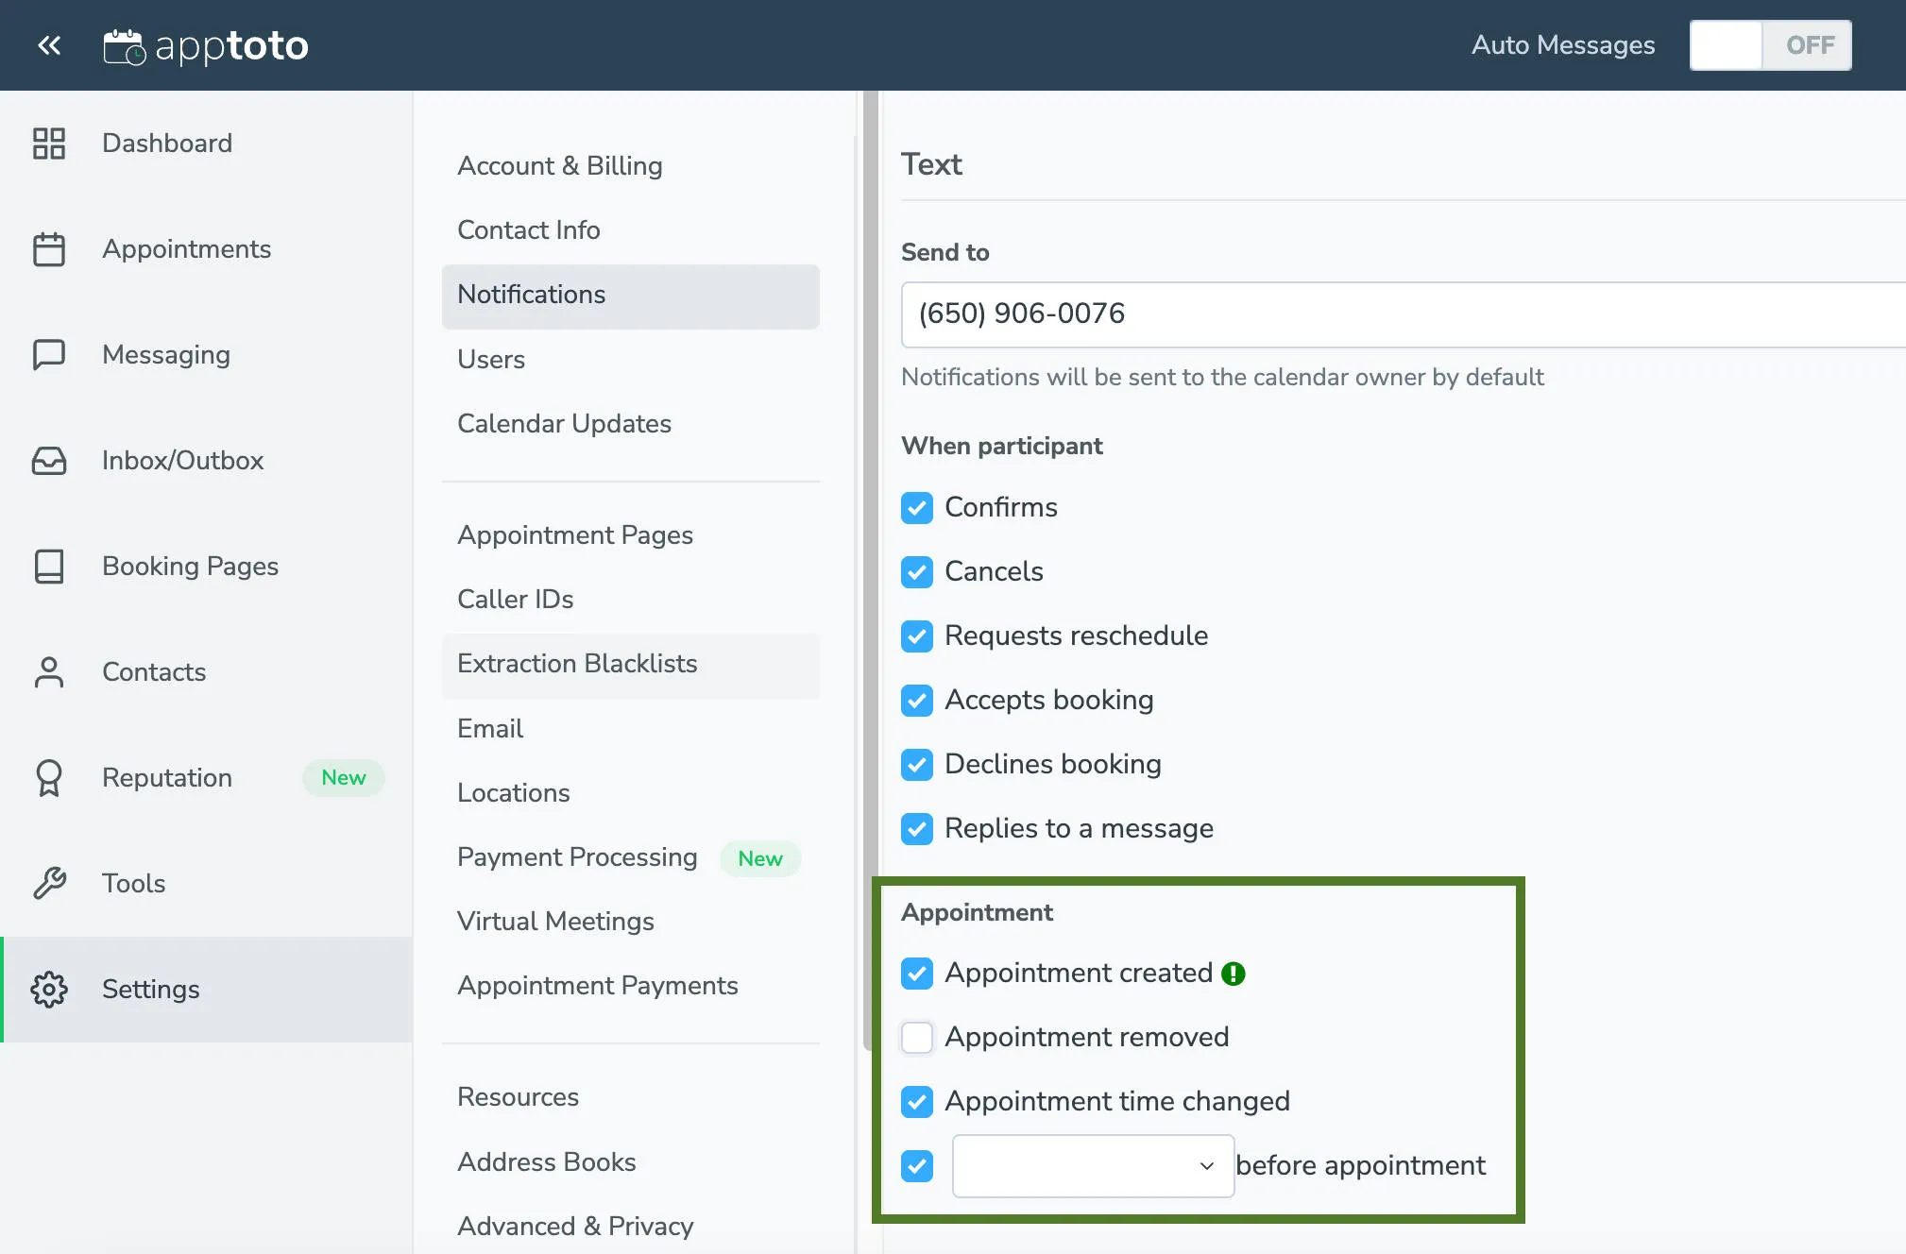Open Inbox/Outbox using the tray icon
This screenshot has width=1906, height=1254.
point(49,461)
